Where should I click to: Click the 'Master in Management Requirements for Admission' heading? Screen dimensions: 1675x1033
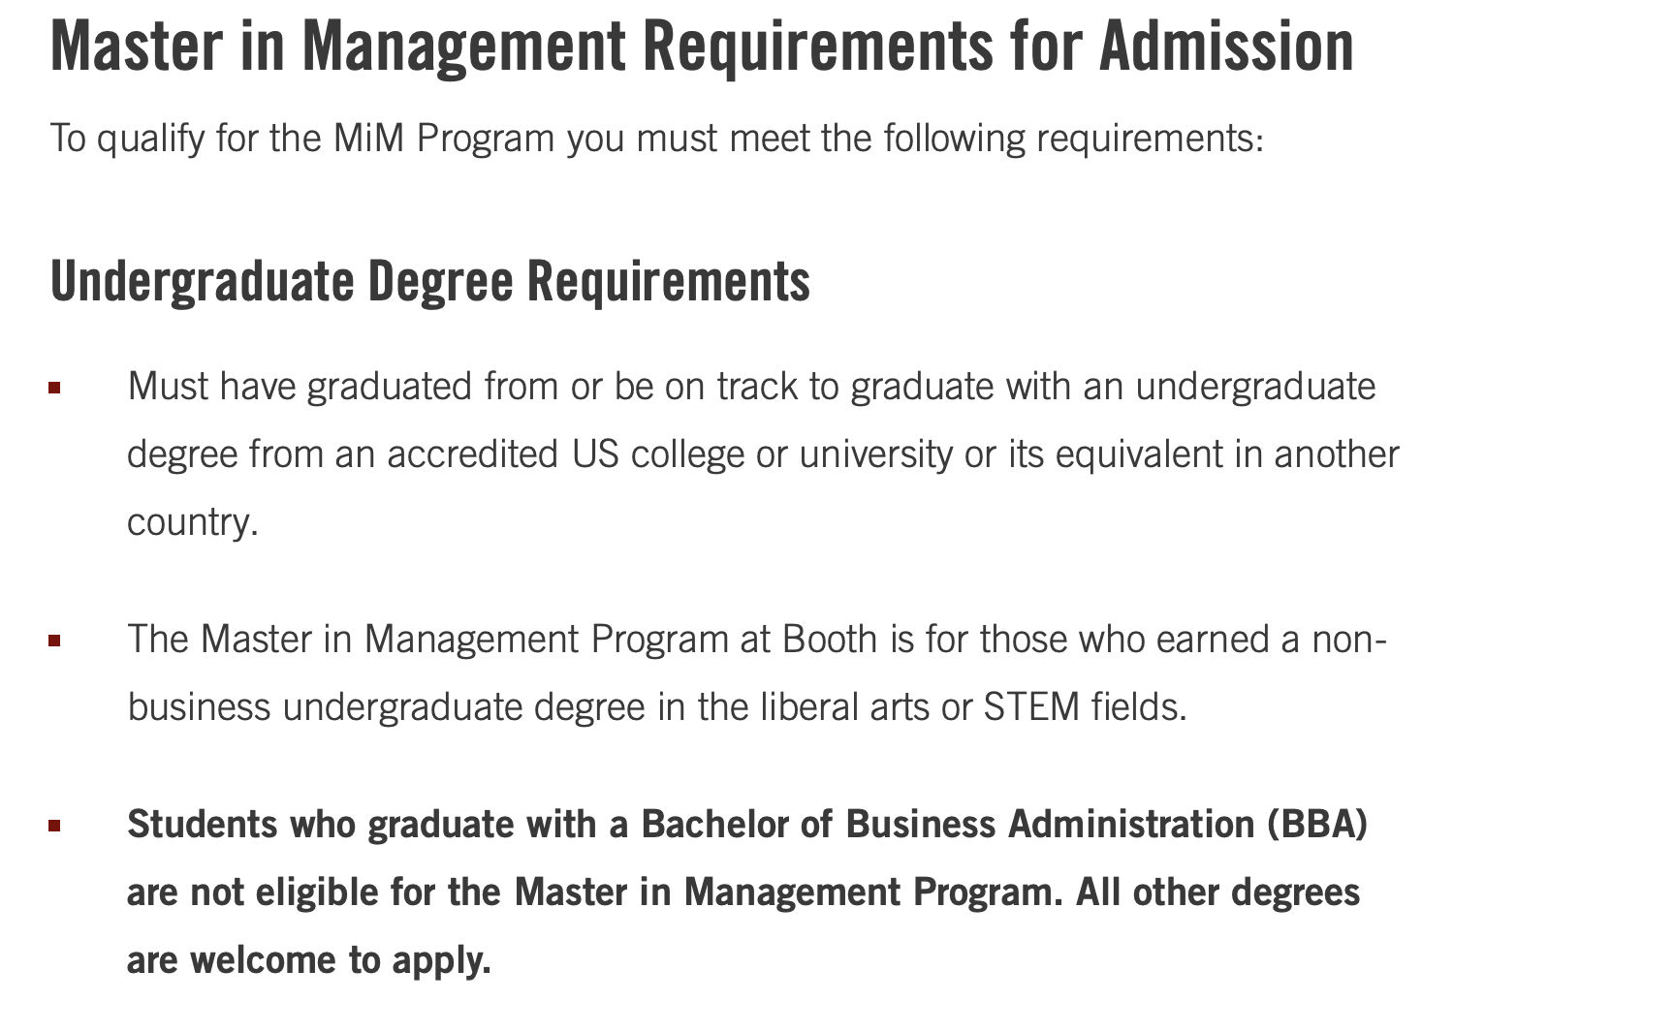pos(702,47)
